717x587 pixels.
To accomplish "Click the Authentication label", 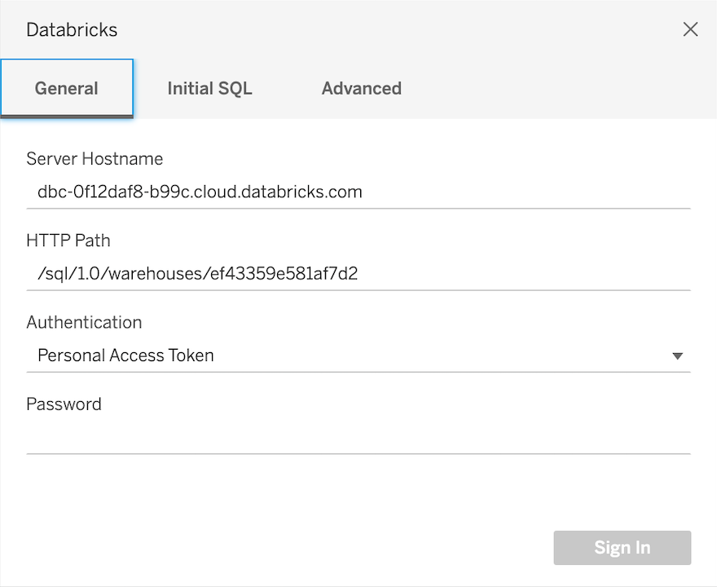I will pos(84,322).
